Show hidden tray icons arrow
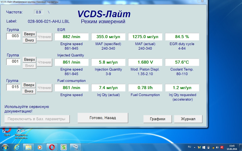This screenshot has height=151, width=242. pyautogui.click(x=194, y=147)
